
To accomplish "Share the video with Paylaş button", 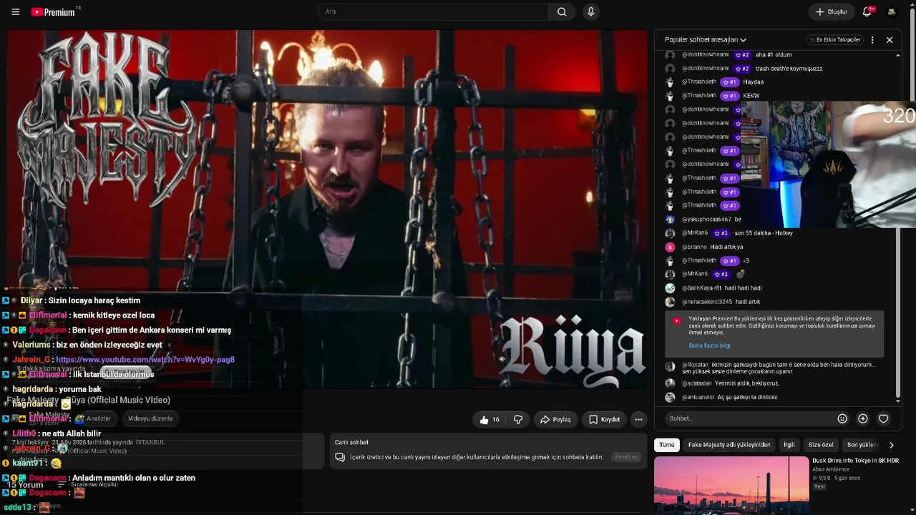I will point(555,420).
